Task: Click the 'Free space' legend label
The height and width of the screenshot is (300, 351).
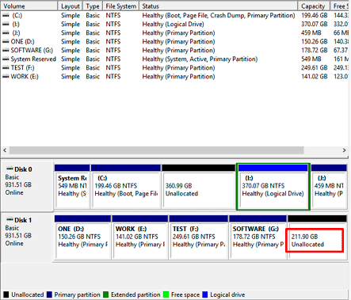Action: 185,294
